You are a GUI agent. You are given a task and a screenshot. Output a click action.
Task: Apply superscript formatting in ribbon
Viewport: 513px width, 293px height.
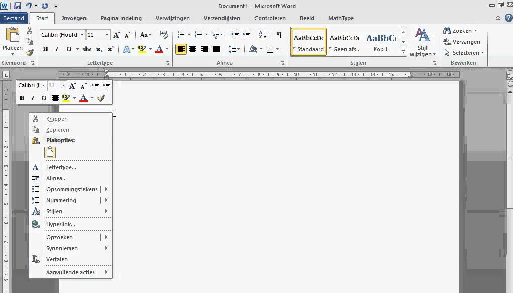[x=110, y=49]
